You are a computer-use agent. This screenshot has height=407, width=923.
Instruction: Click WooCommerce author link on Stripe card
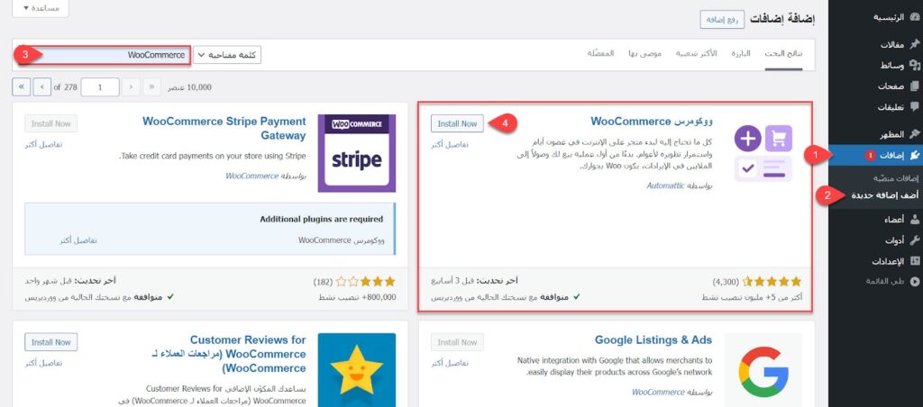[252, 176]
